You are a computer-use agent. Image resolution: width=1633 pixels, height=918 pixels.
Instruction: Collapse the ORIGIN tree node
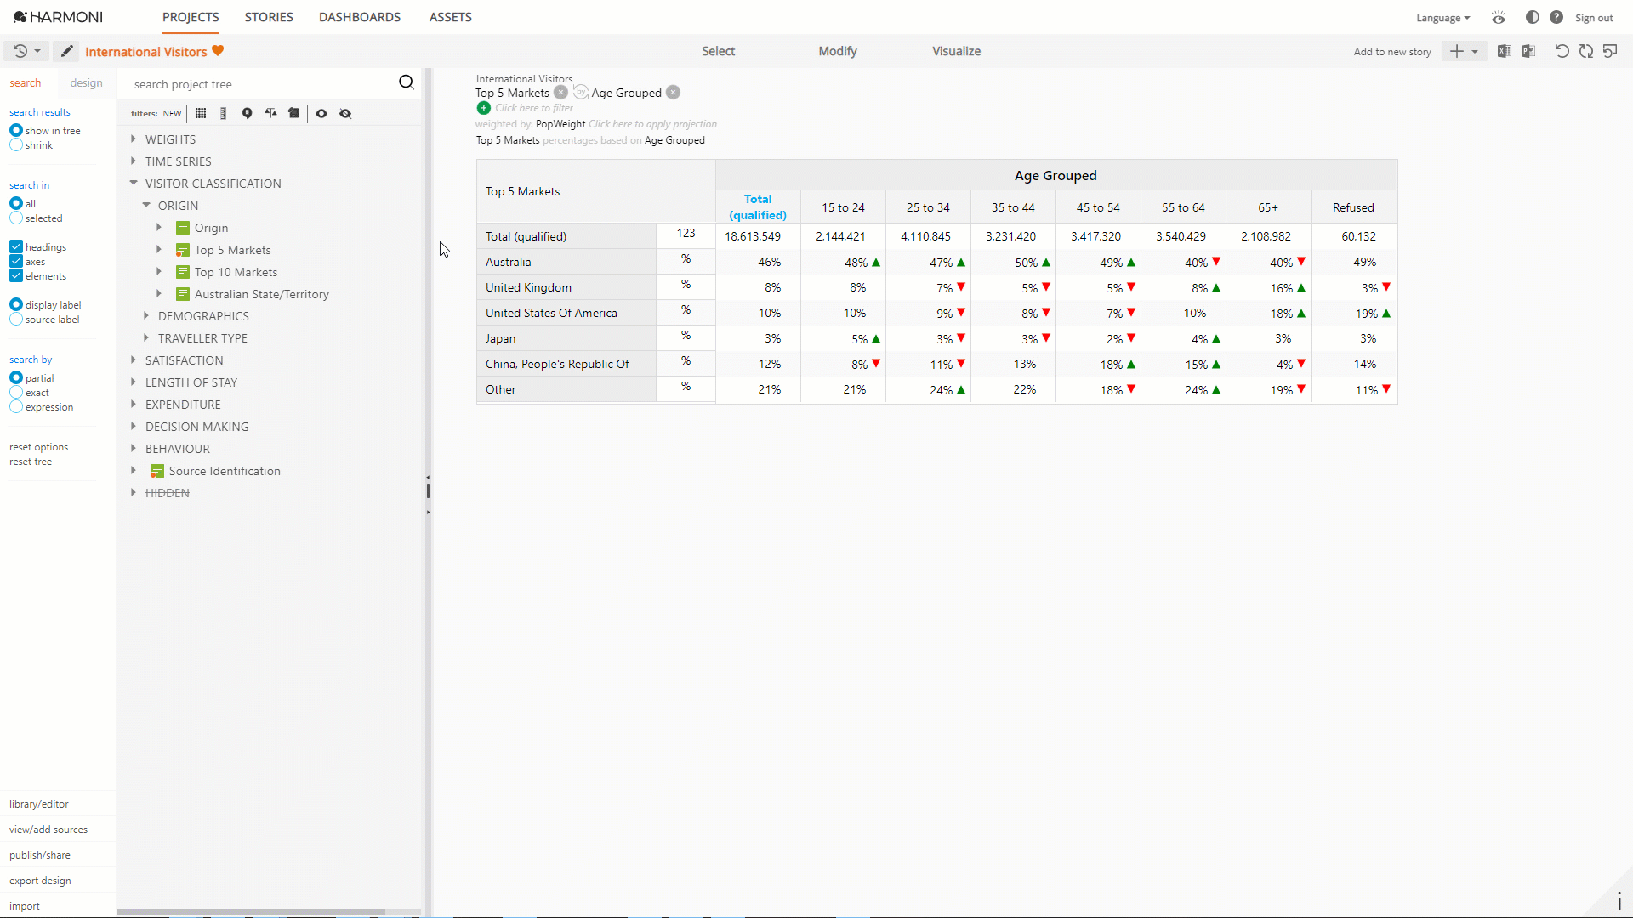tap(146, 205)
